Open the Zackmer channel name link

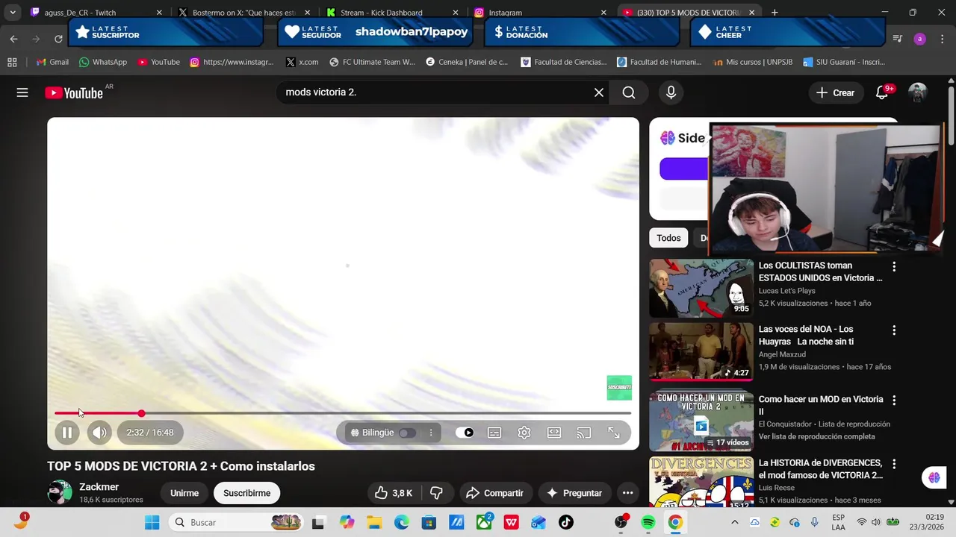tap(99, 487)
